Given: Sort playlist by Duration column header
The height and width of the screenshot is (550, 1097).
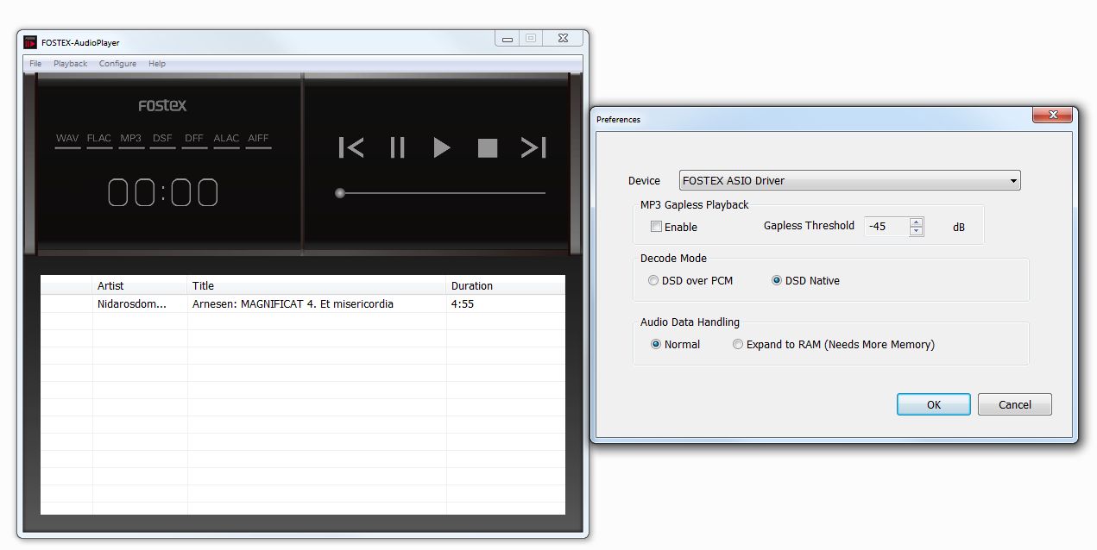Looking at the screenshot, I should pyautogui.click(x=506, y=285).
